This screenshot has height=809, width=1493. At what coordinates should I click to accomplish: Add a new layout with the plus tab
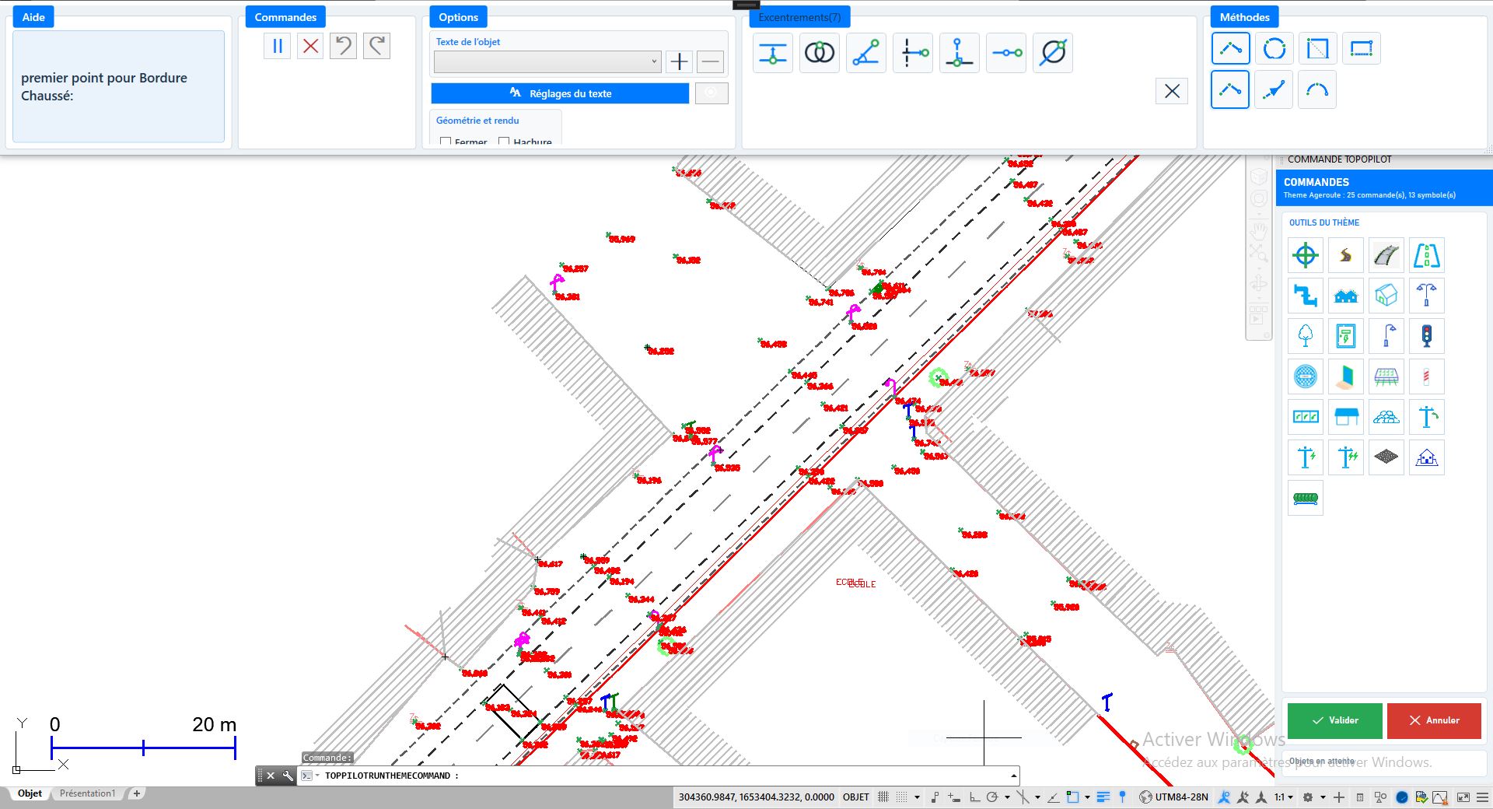coord(137,793)
